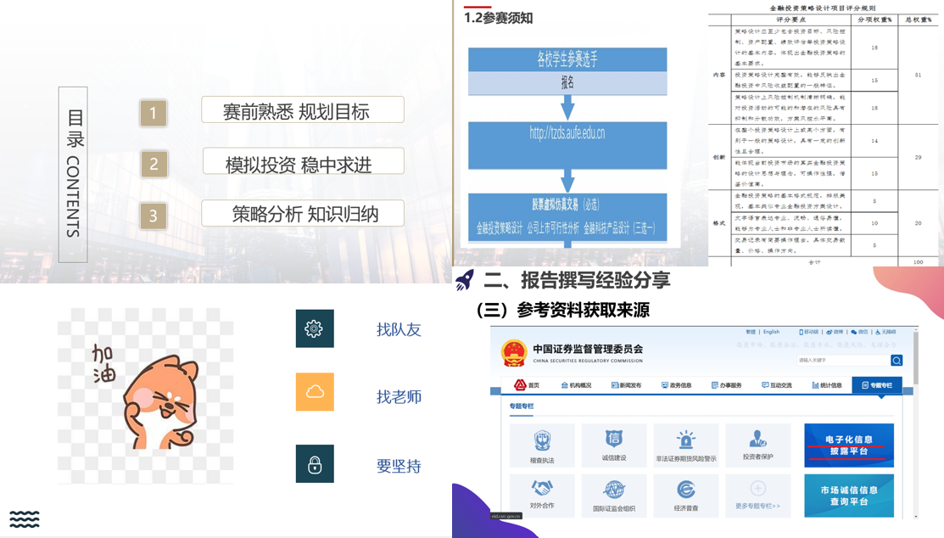This screenshot has height=538, width=944.
Task: Click the gear icon beside 找队友
Action: click(x=315, y=329)
